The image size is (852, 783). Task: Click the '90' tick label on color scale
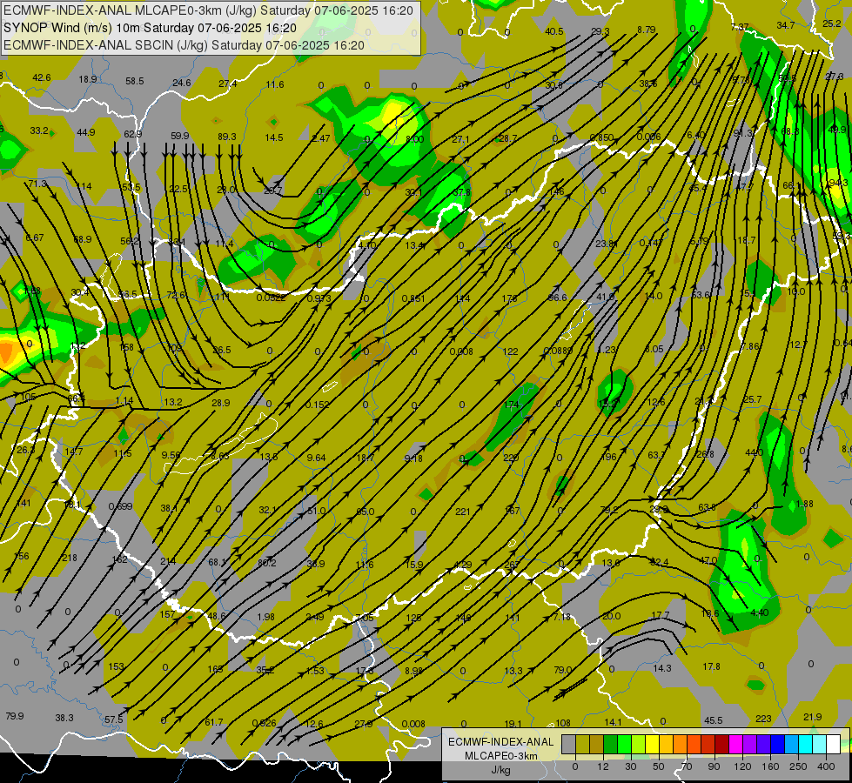714,766
